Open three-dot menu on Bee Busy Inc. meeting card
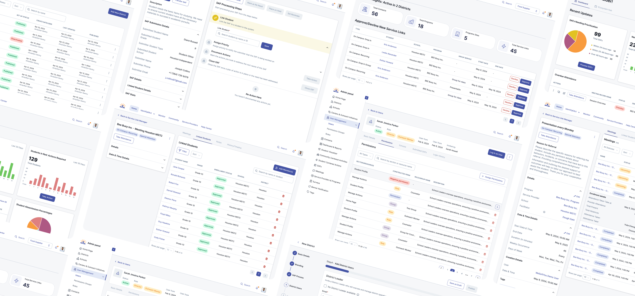The image size is (635, 296). [x=170, y=138]
